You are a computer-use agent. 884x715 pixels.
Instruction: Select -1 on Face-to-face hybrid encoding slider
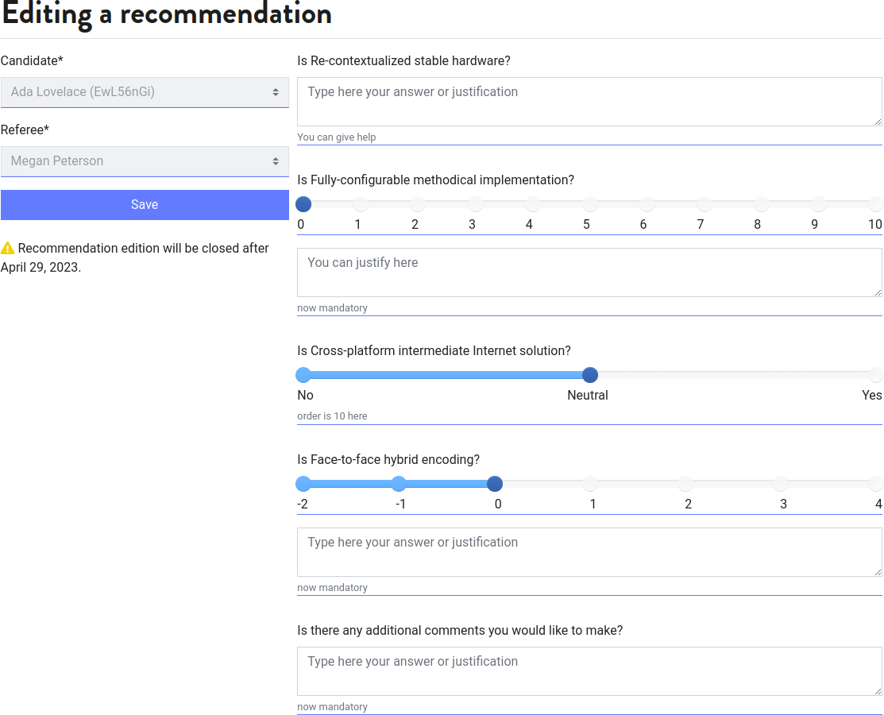pyautogui.click(x=399, y=484)
